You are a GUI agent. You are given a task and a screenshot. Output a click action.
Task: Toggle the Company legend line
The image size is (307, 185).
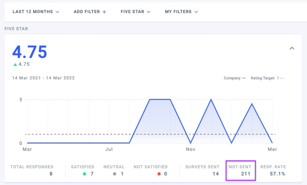pyautogui.click(x=234, y=78)
